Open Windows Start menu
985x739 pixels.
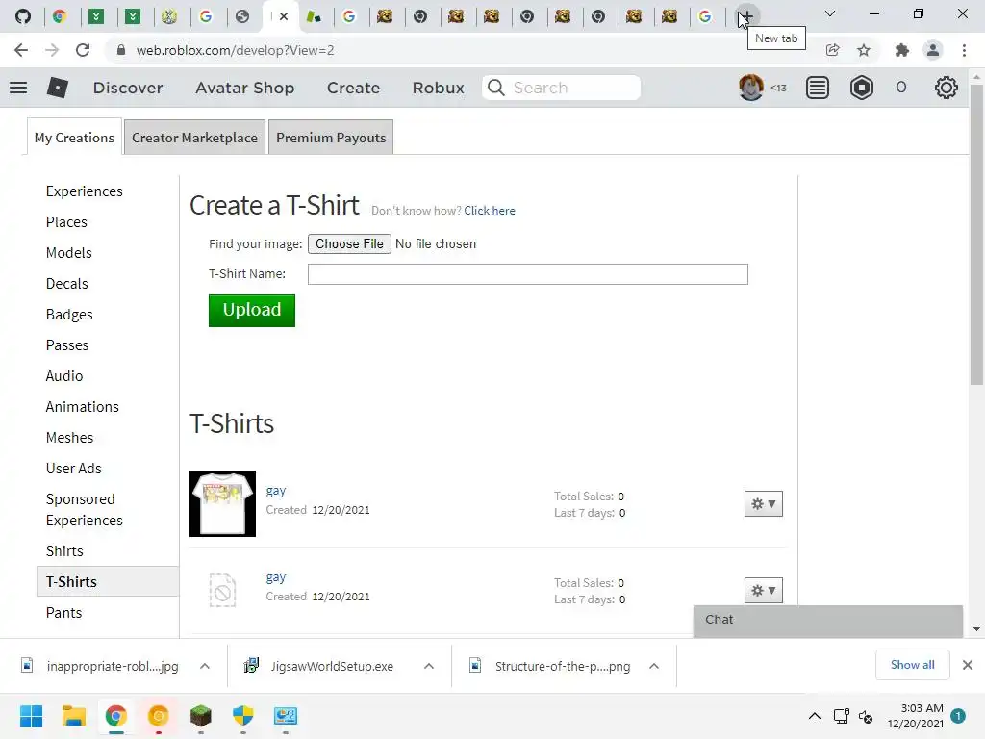(x=31, y=716)
